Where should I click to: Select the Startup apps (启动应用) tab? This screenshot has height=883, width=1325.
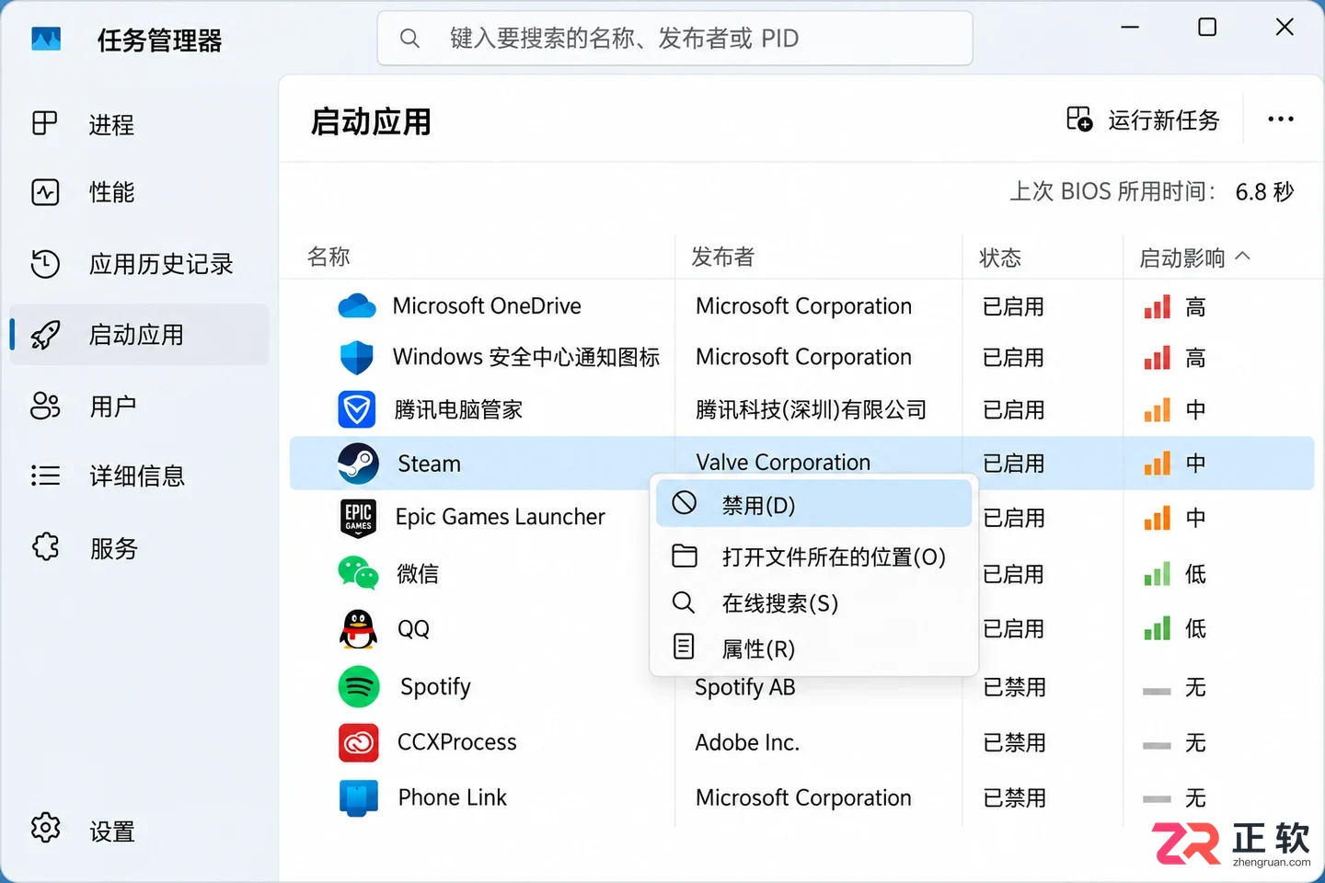[x=139, y=335]
